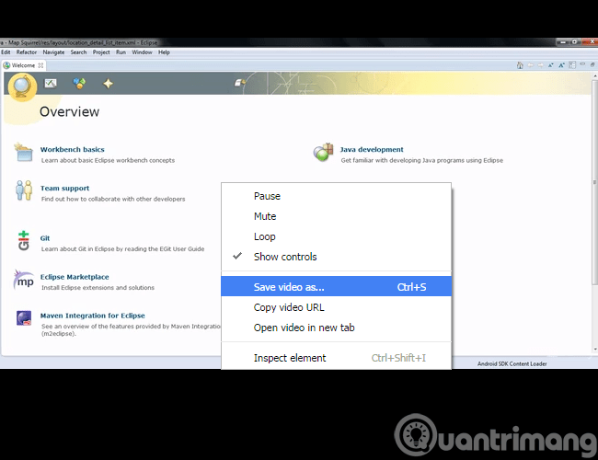This screenshot has height=460, width=598.
Task: Open the Navigate menu
Action: coord(53,52)
